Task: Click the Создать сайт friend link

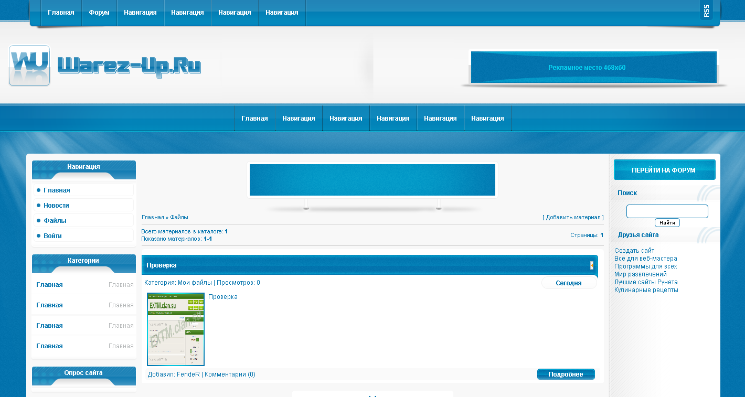Action: pyautogui.click(x=634, y=251)
